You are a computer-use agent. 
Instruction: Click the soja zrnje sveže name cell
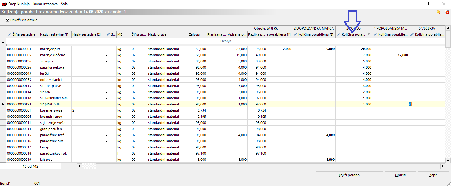point(55,123)
